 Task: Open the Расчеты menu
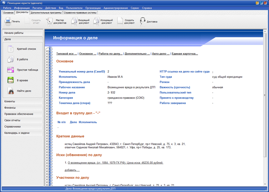(37, 8)
